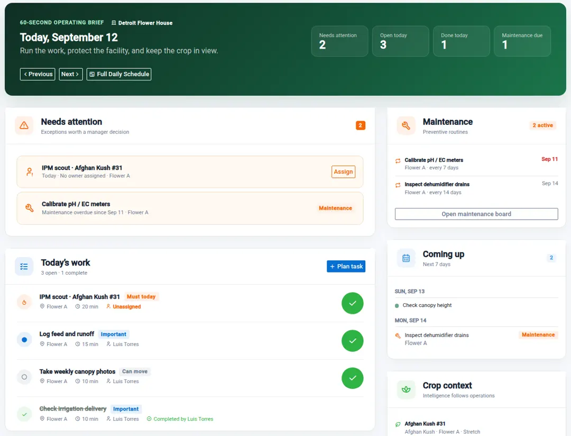Click the Maintenance due stat card
The height and width of the screenshot is (436, 571).
coord(522,41)
